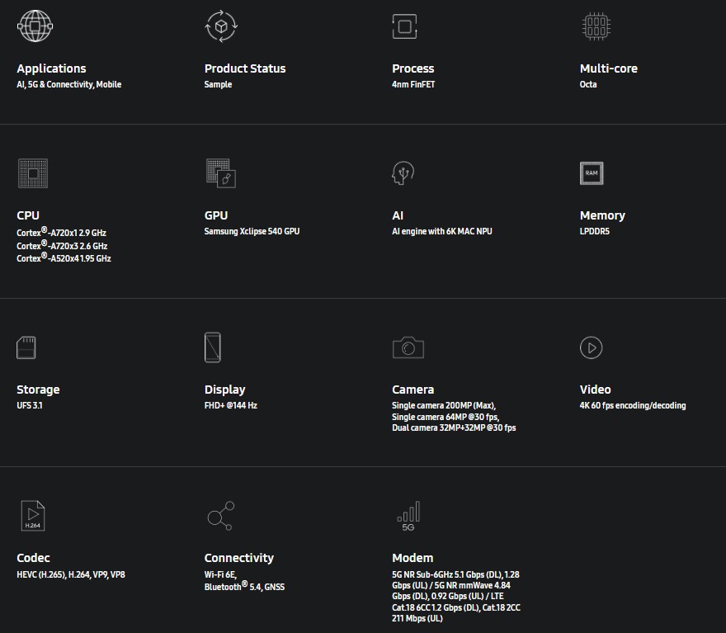Image resolution: width=726 pixels, height=633 pixels.
Task: Select the RAM Memory icon
Action: (592, 173)
